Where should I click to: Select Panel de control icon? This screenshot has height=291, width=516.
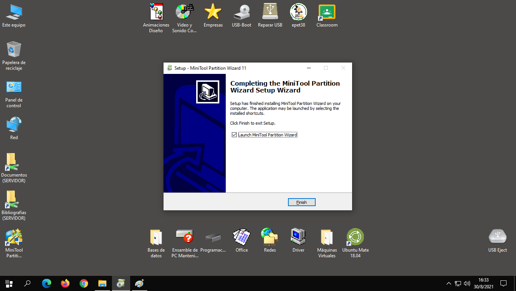[x=14, y=94]
